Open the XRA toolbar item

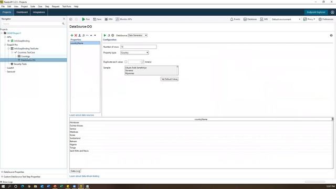click(109, 19)
